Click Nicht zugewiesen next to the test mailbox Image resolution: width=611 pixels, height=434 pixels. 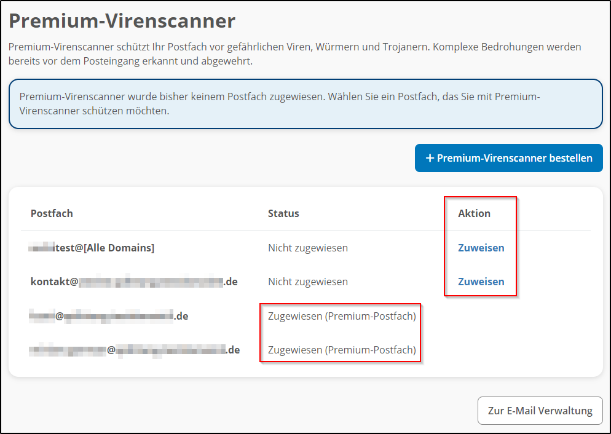click(307, 248)
